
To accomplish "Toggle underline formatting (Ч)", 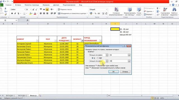I will click(x=18, y=13).
